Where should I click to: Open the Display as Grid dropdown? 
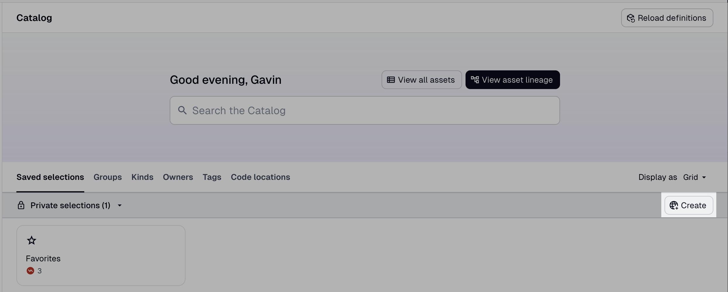click(x=695, y=177)
